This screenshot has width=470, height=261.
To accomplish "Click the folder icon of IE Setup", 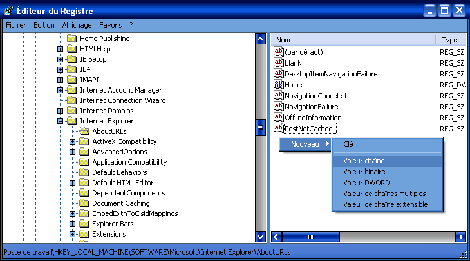I will pos(71,59).
